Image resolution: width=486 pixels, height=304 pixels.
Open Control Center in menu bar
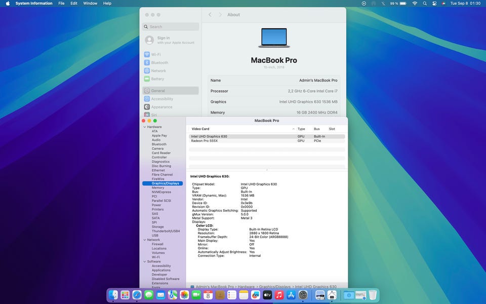[x=434, y=4]
